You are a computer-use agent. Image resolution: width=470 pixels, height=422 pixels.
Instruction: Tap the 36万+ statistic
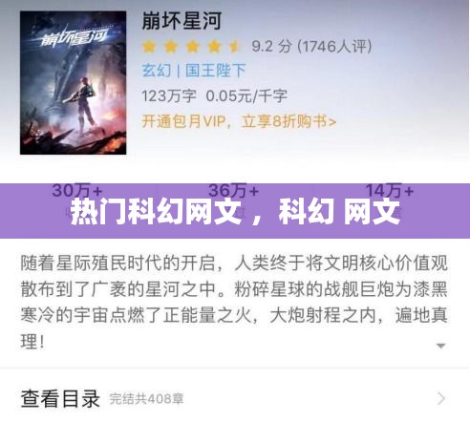[233, 191]
